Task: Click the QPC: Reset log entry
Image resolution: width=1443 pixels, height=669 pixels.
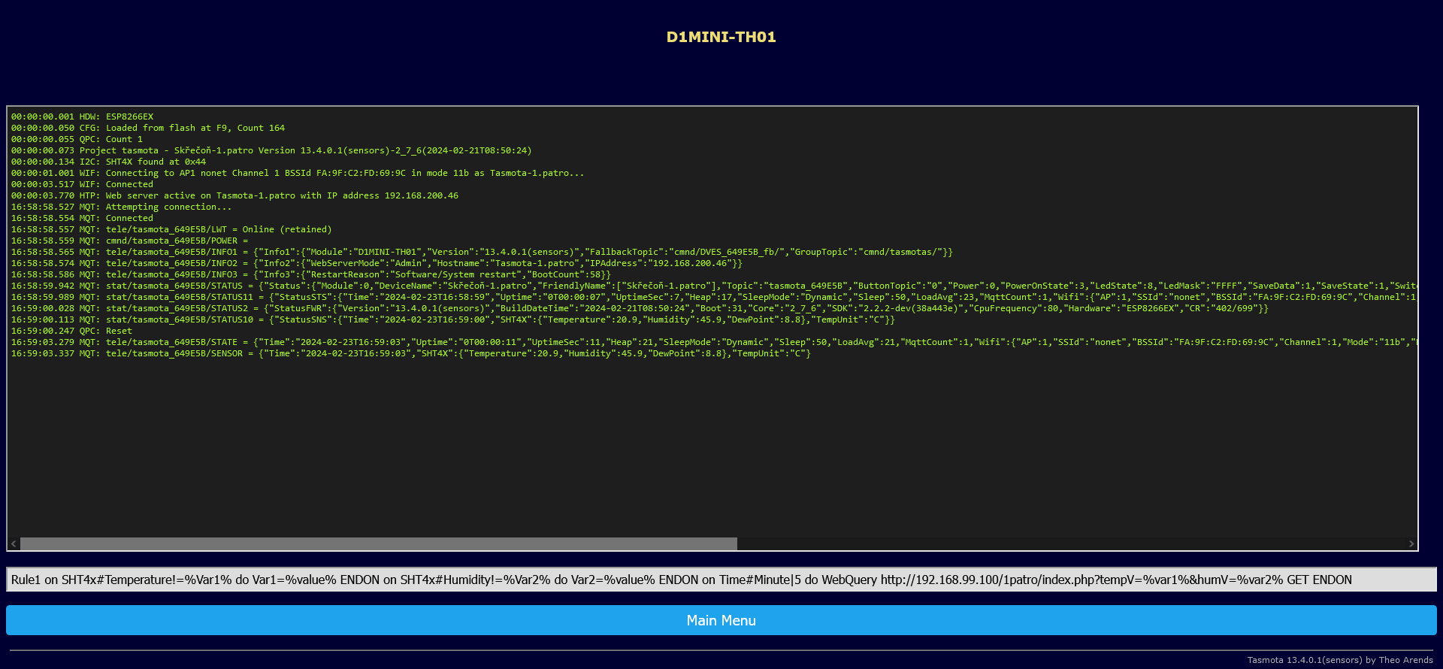Action: (72, 331)
